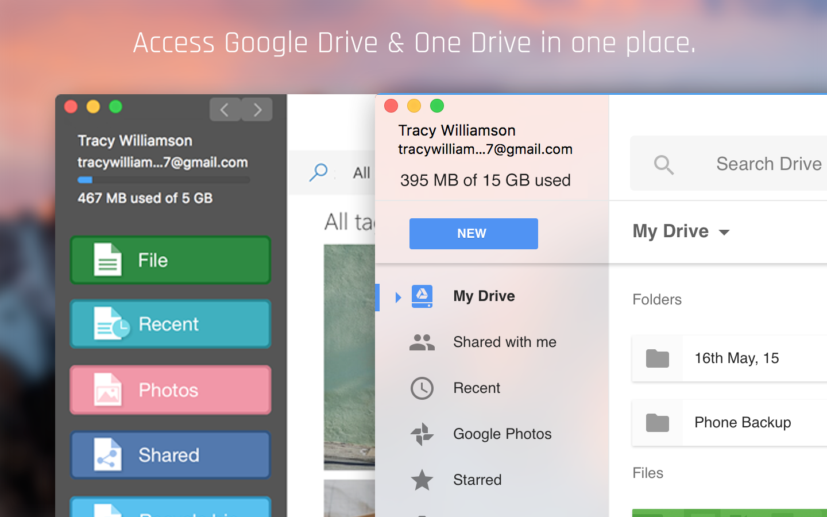827x517 pixels.
Task: Click the My Drive dropdown caret
Action: click(724, 233)
